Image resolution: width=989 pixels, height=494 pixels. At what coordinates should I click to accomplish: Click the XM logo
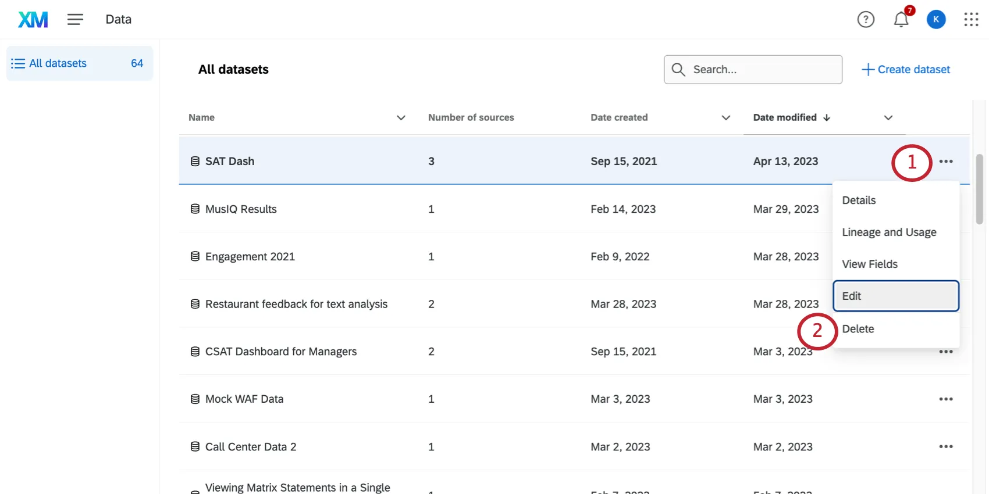(33, 20)
